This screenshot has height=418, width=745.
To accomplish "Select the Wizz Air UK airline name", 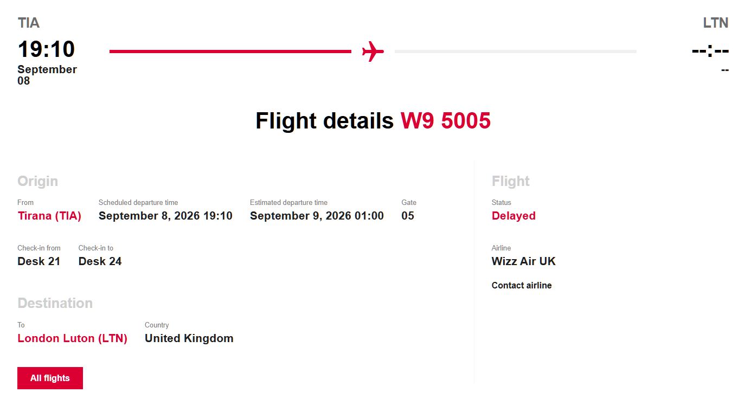I will tap(524, 261).
